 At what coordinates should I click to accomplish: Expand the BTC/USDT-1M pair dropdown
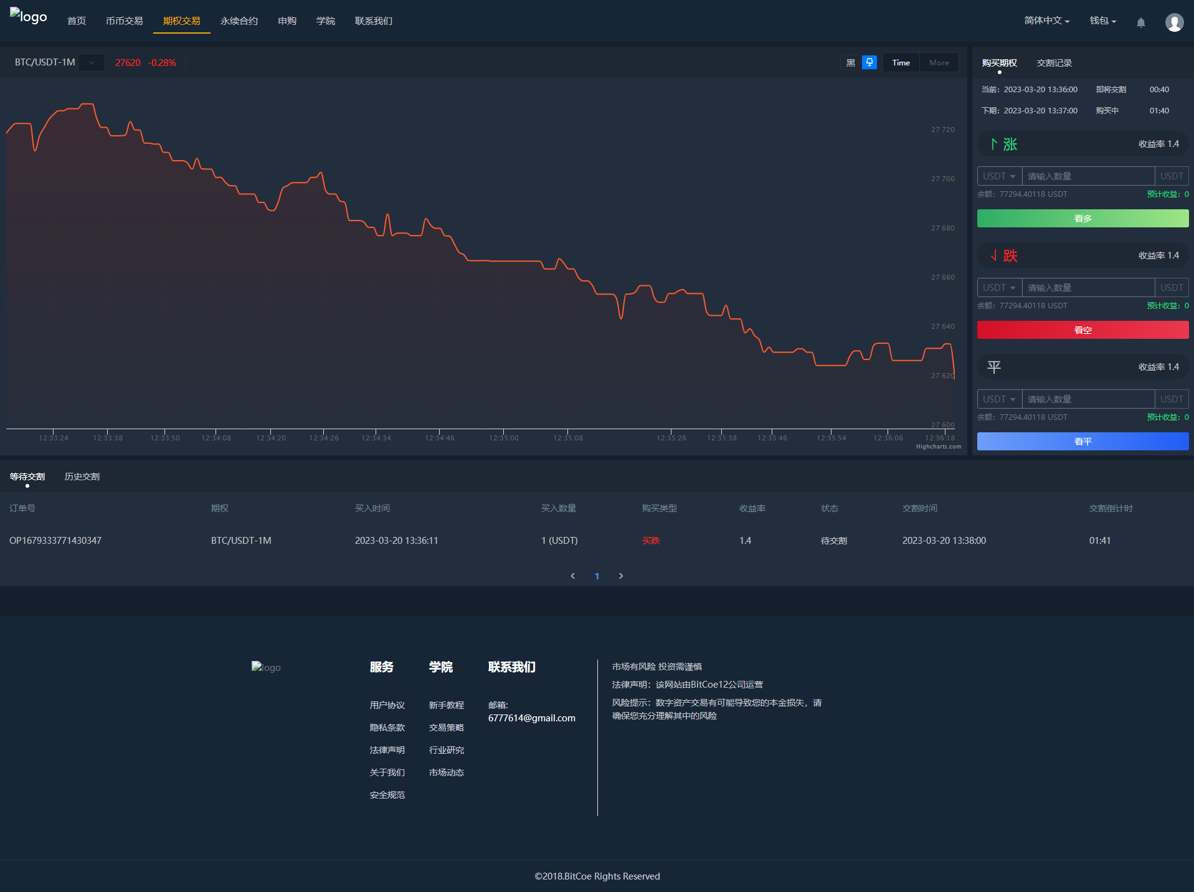[x=92, y=62]
